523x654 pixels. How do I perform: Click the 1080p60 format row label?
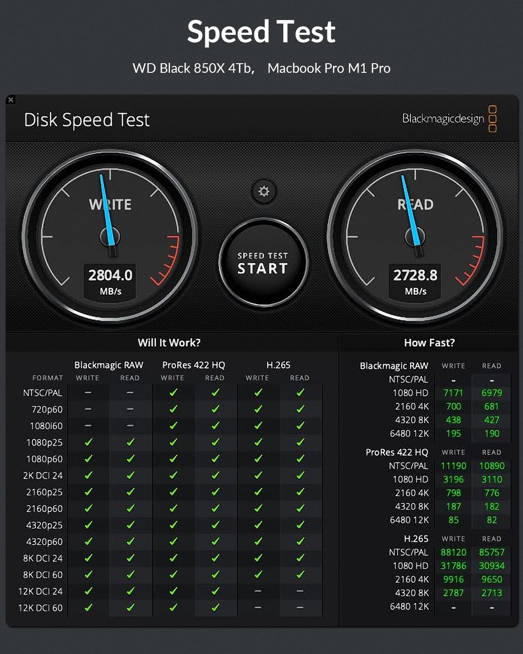(x=44, y=459)
